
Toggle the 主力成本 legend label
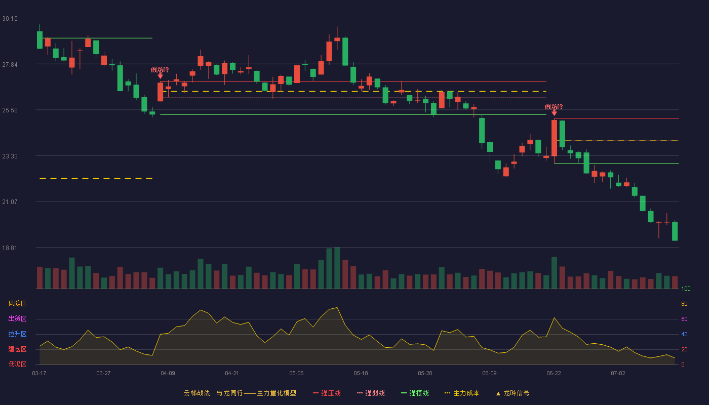click(x=466, y=393)
